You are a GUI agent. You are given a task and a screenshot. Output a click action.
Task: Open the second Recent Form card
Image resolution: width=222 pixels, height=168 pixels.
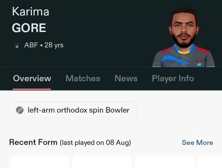point(102,162)
